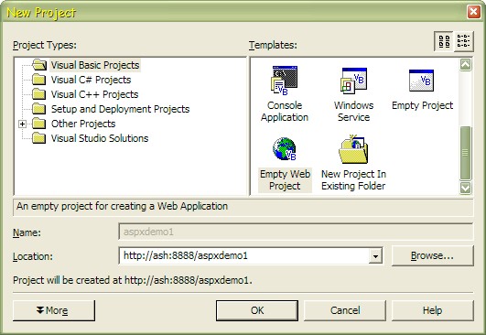
Task: Click the Windows Service label text
Action: point(353,112)
